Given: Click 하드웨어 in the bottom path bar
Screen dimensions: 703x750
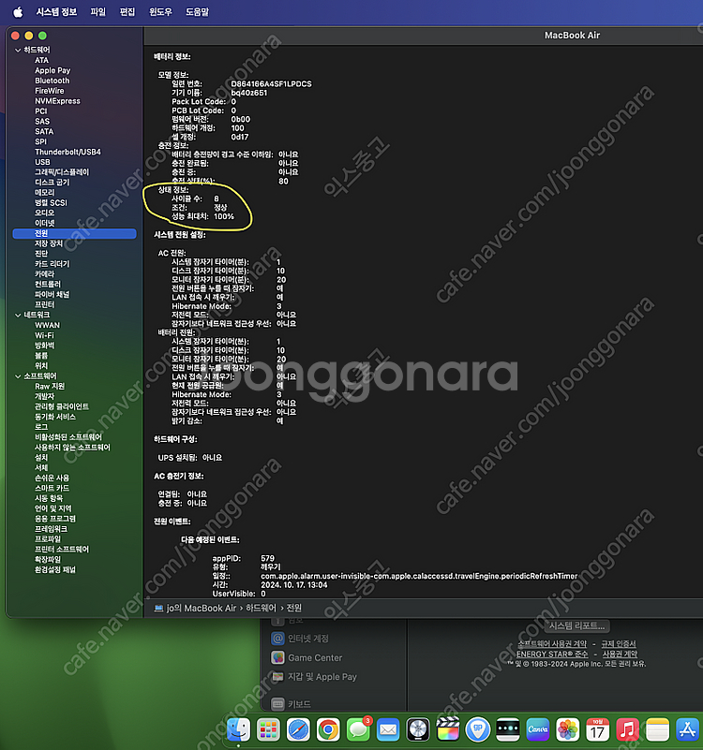Looking at the screenshot, I should pyautogui.click(x=261, y=608).
